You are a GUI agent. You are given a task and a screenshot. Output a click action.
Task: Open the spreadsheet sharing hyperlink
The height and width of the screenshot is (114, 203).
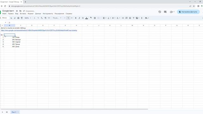click(x=39, y=30)
